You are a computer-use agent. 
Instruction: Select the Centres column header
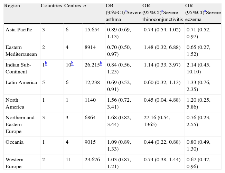72,6
